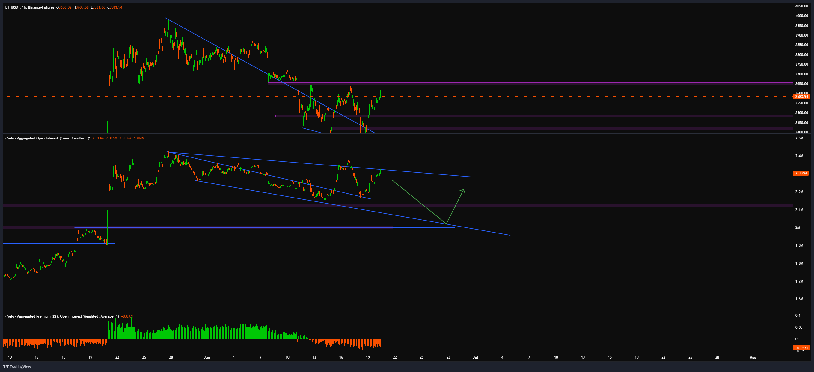The height and width of the screenshot is (372, 814).
Task: Click the open interest value tag 2.304M
Action: tap(801, 173)
